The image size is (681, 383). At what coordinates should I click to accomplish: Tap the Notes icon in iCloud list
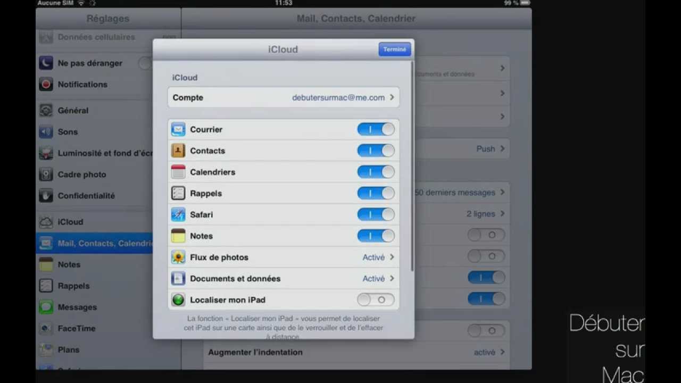pos(178,236)
